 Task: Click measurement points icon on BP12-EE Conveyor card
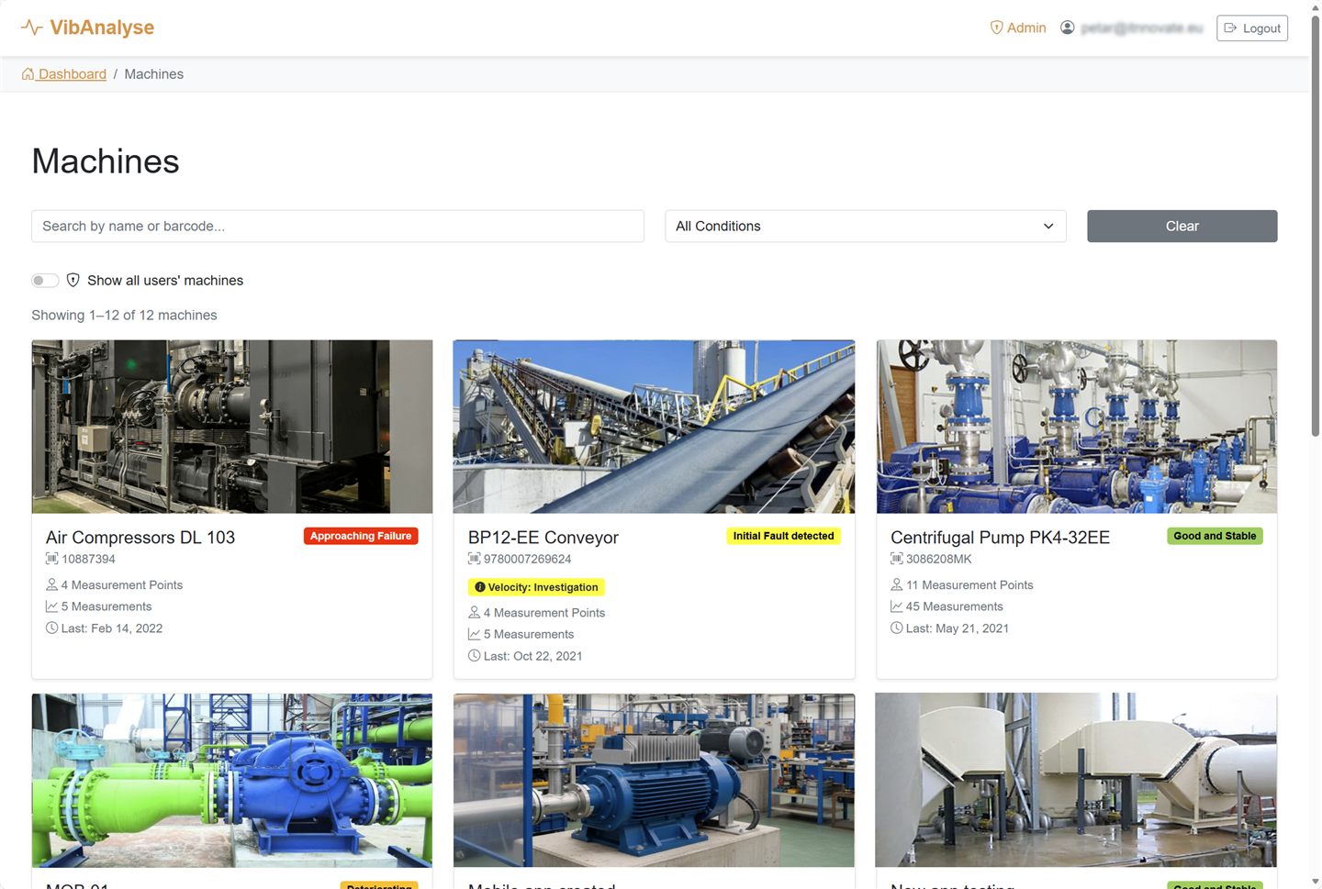coord(474,612)
